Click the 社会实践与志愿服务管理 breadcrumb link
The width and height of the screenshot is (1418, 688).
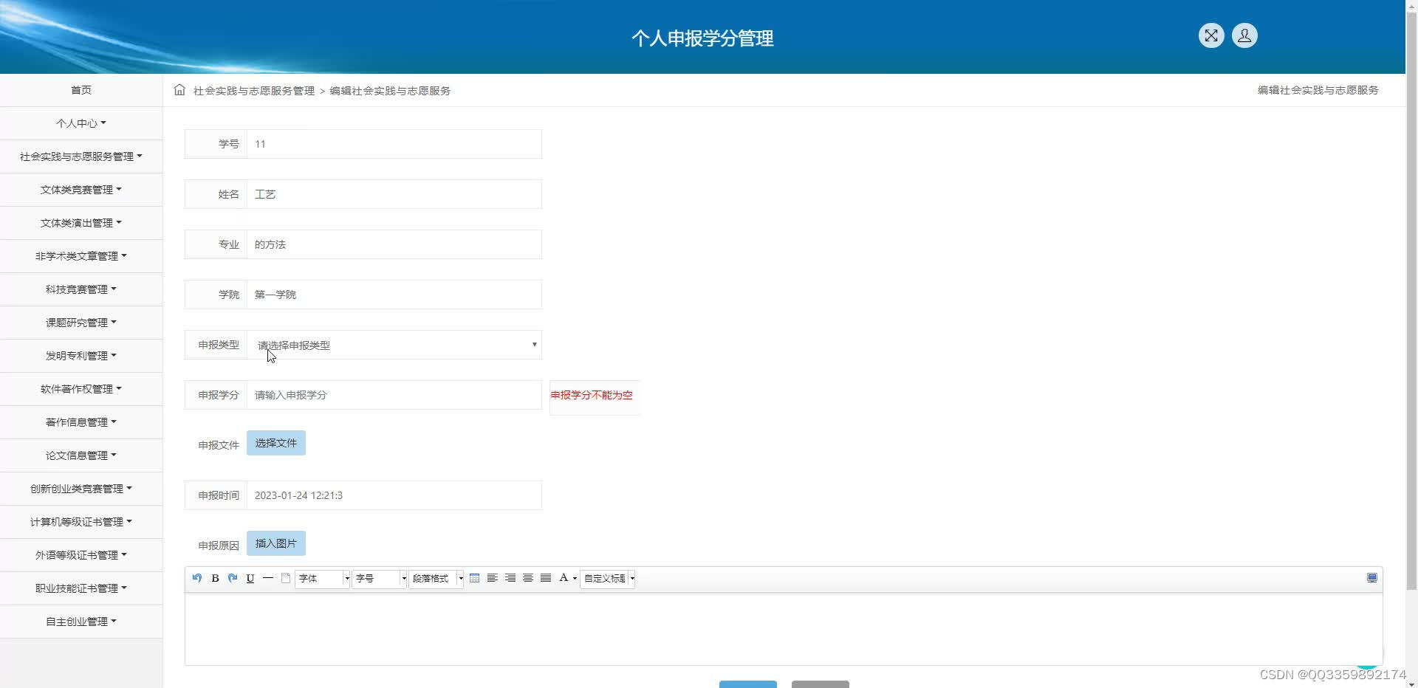(254, 91)
